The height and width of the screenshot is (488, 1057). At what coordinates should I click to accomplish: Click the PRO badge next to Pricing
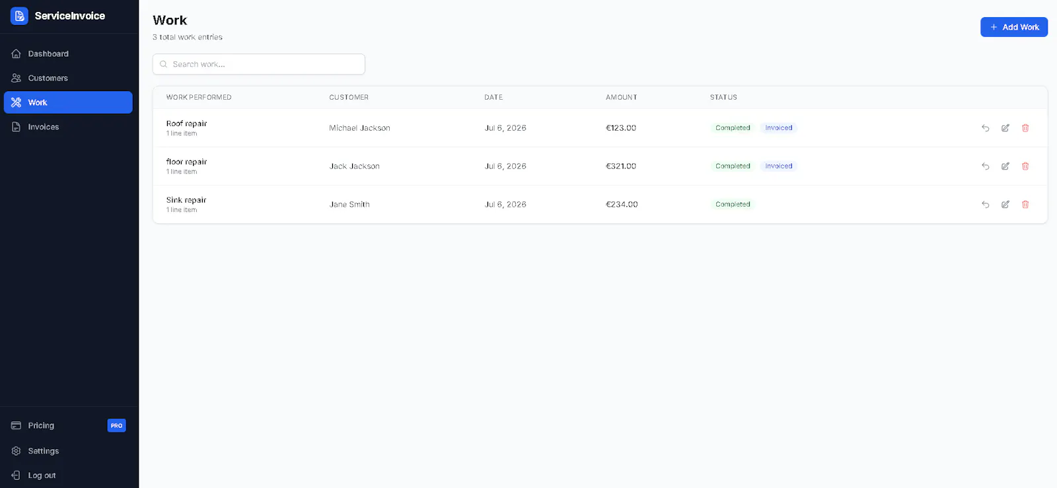coord(116,426)
